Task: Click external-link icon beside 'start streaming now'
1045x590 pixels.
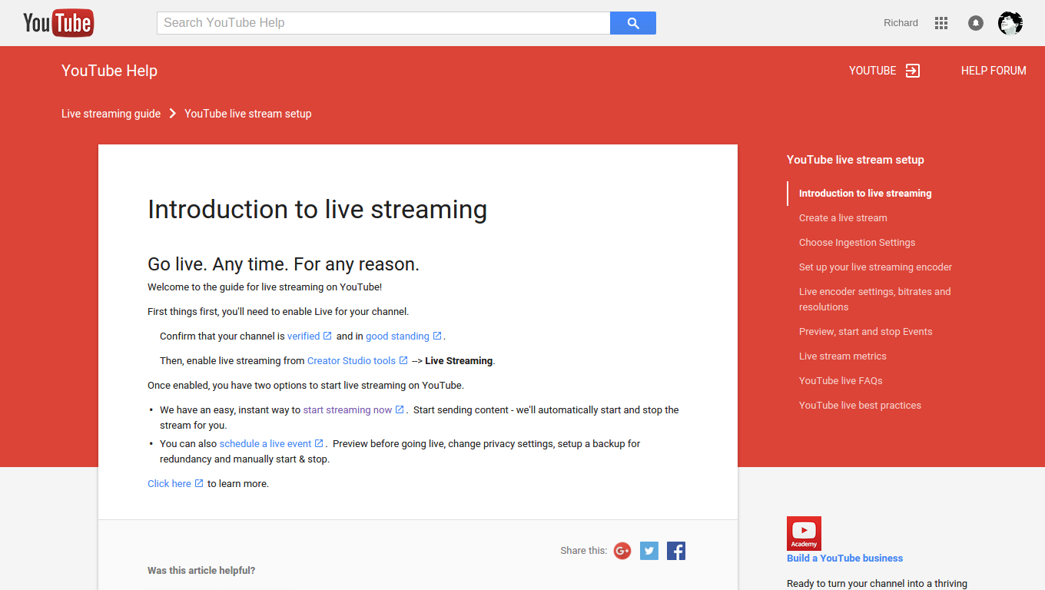Action: pyautogui.click(x=400, y=409)
